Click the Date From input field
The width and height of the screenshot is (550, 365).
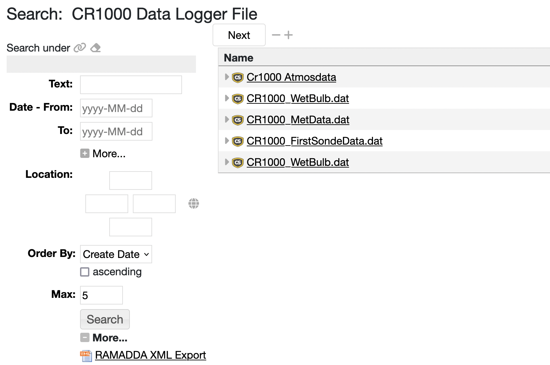pyautogui.click(x=116, y=108)
